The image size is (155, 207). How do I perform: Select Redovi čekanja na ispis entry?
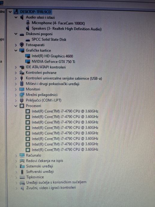(44, 161)
